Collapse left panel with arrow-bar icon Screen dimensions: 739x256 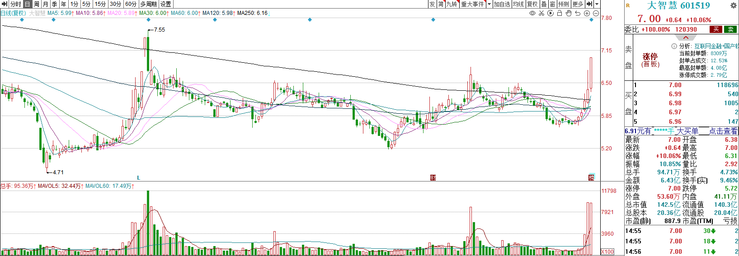click(x=5, y=4)
